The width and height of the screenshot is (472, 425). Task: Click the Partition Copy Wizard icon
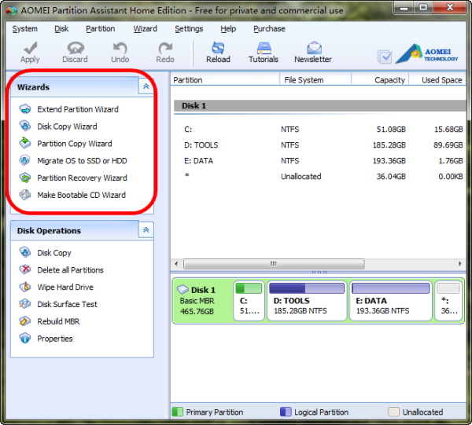tap(25, 143)
